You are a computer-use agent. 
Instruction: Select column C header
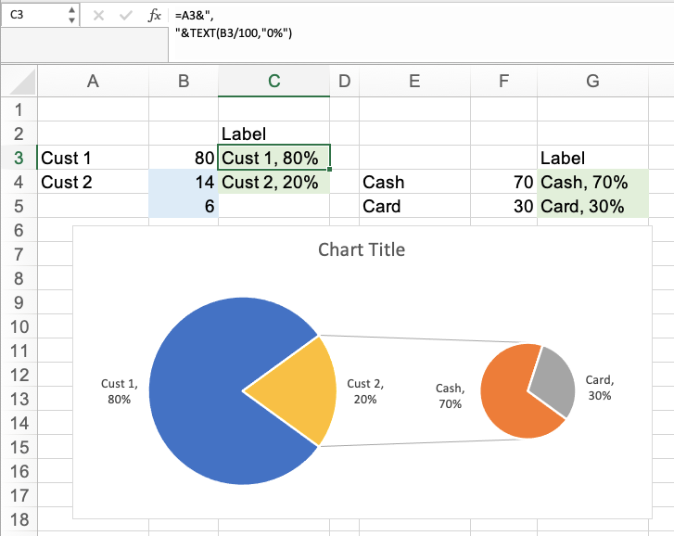coord(273,82)
